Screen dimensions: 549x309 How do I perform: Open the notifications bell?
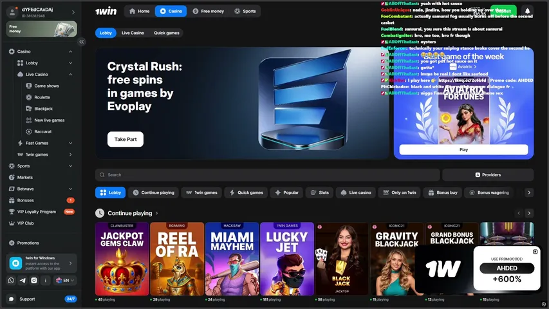pos(527,11)
